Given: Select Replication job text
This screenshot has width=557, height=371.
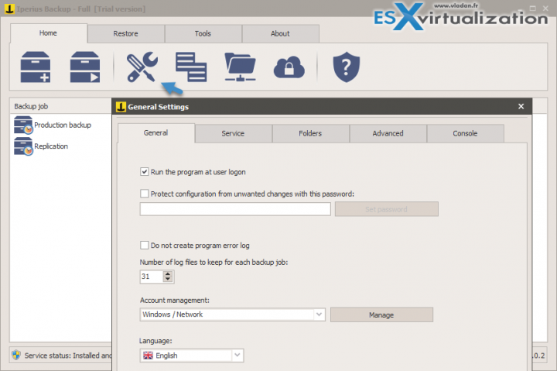Looking at the screenshot, I should click(x=51, y=146).
